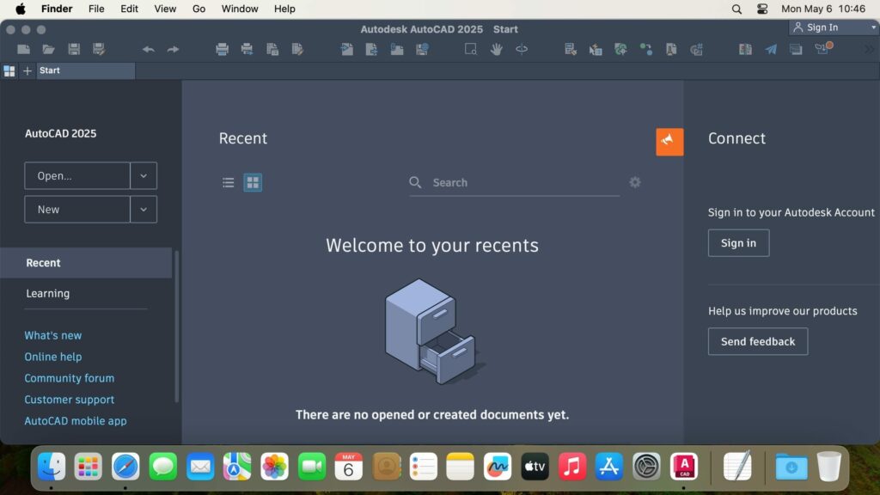Open the Online help link

(52, 357)
